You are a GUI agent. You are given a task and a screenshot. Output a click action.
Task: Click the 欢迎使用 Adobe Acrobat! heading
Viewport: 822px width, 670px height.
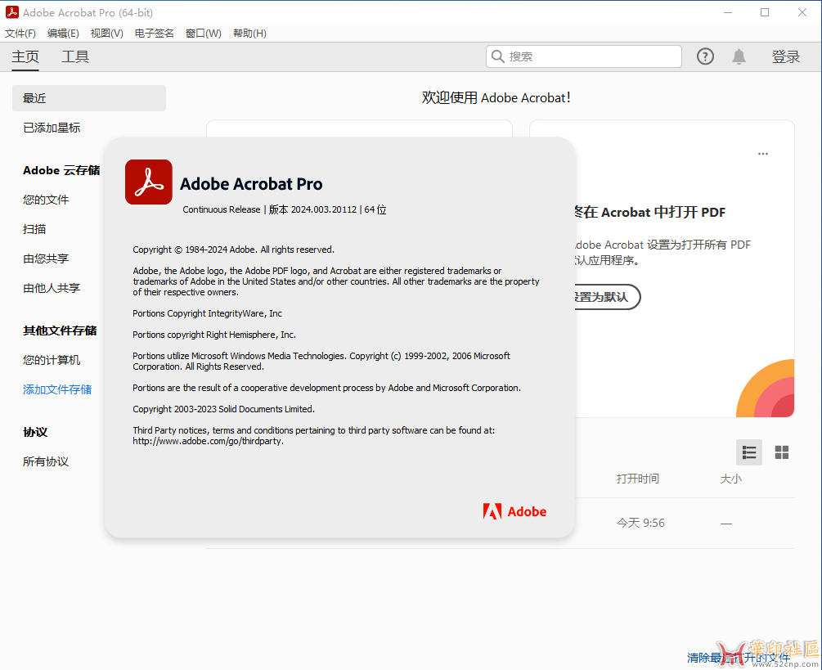496,97
